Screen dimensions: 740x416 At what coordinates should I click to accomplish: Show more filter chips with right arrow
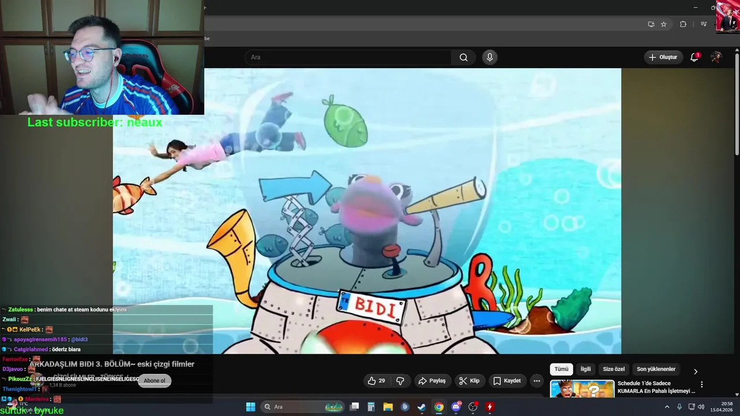695,372
